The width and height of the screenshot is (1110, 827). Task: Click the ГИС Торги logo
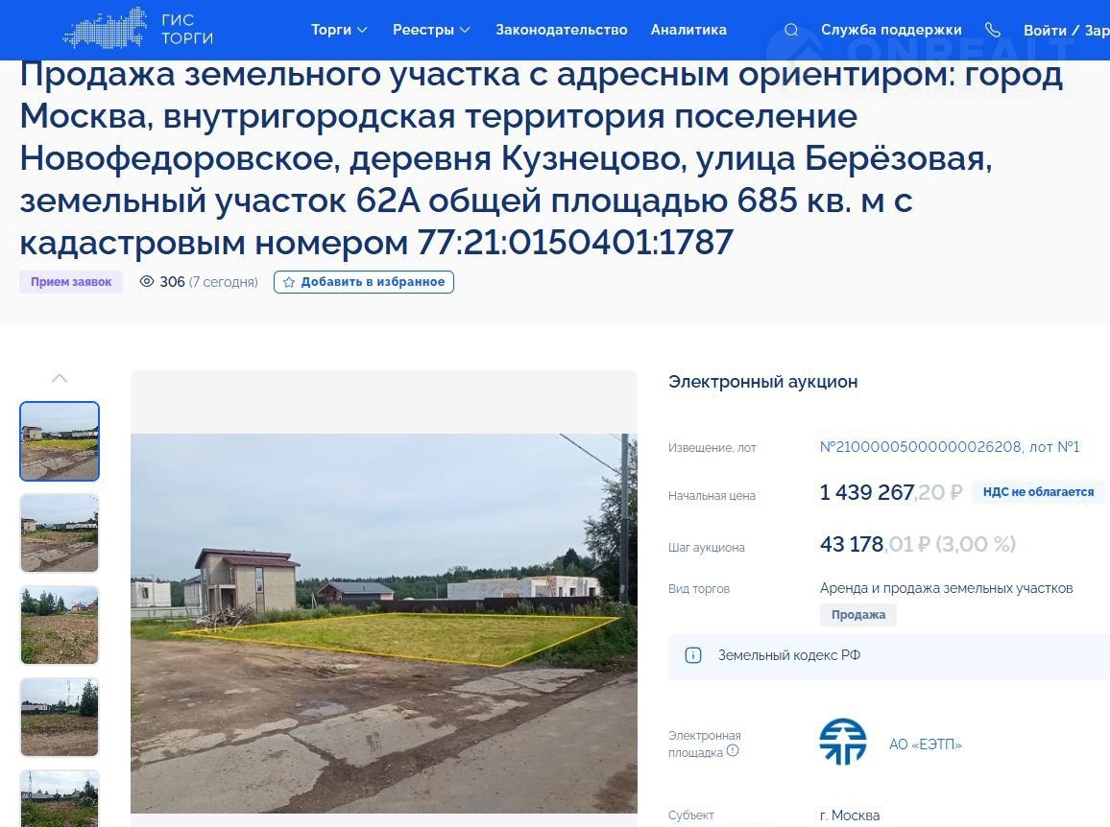point(138,29)
